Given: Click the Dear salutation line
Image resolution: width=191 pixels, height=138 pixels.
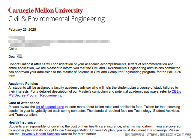Looking at the screenshot, I should tap(16, 57).
